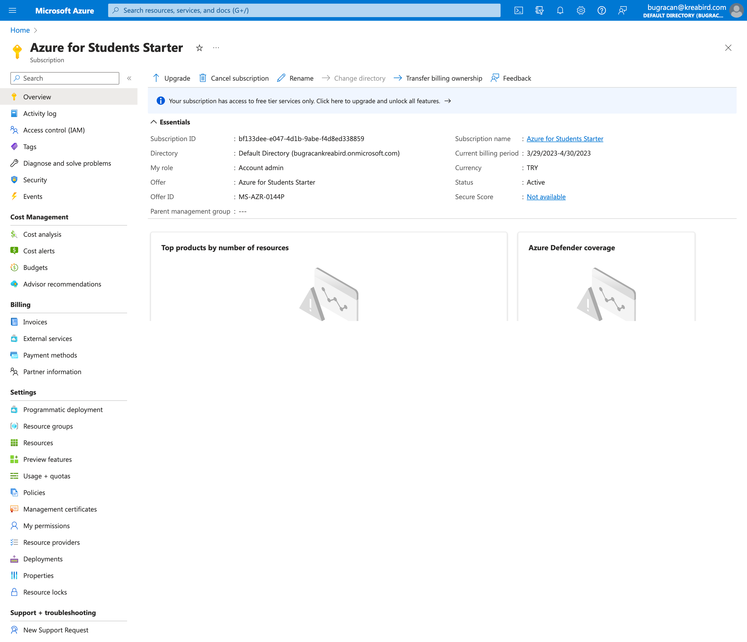Click the subscription ID value
747x642 pixels.
(301, 139)
